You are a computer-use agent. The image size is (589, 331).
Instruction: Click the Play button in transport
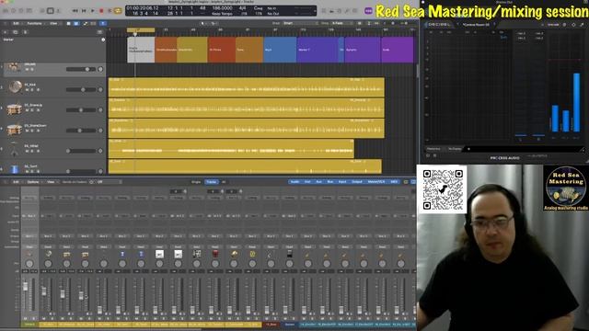93,11
